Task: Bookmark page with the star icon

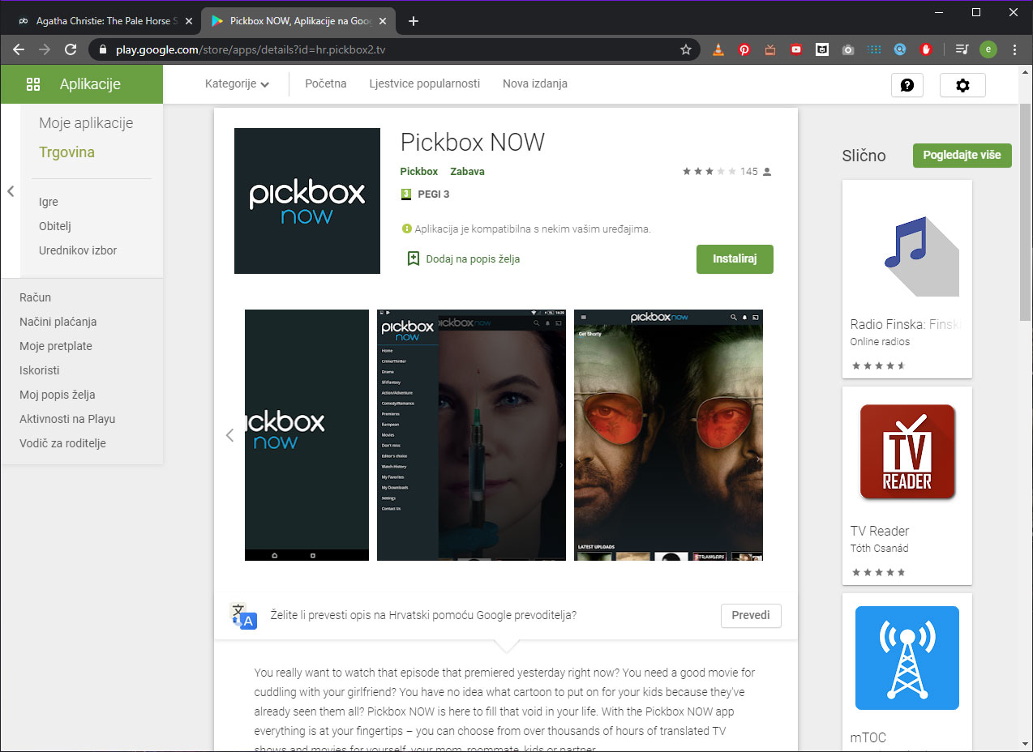Action: pos(686,49)
